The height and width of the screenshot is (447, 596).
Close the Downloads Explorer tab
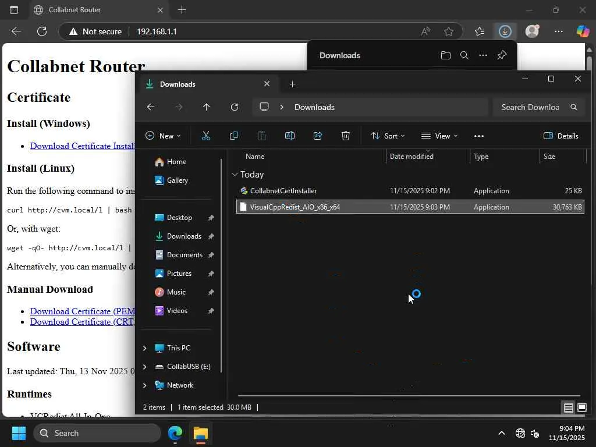click(x=267, y=84)
